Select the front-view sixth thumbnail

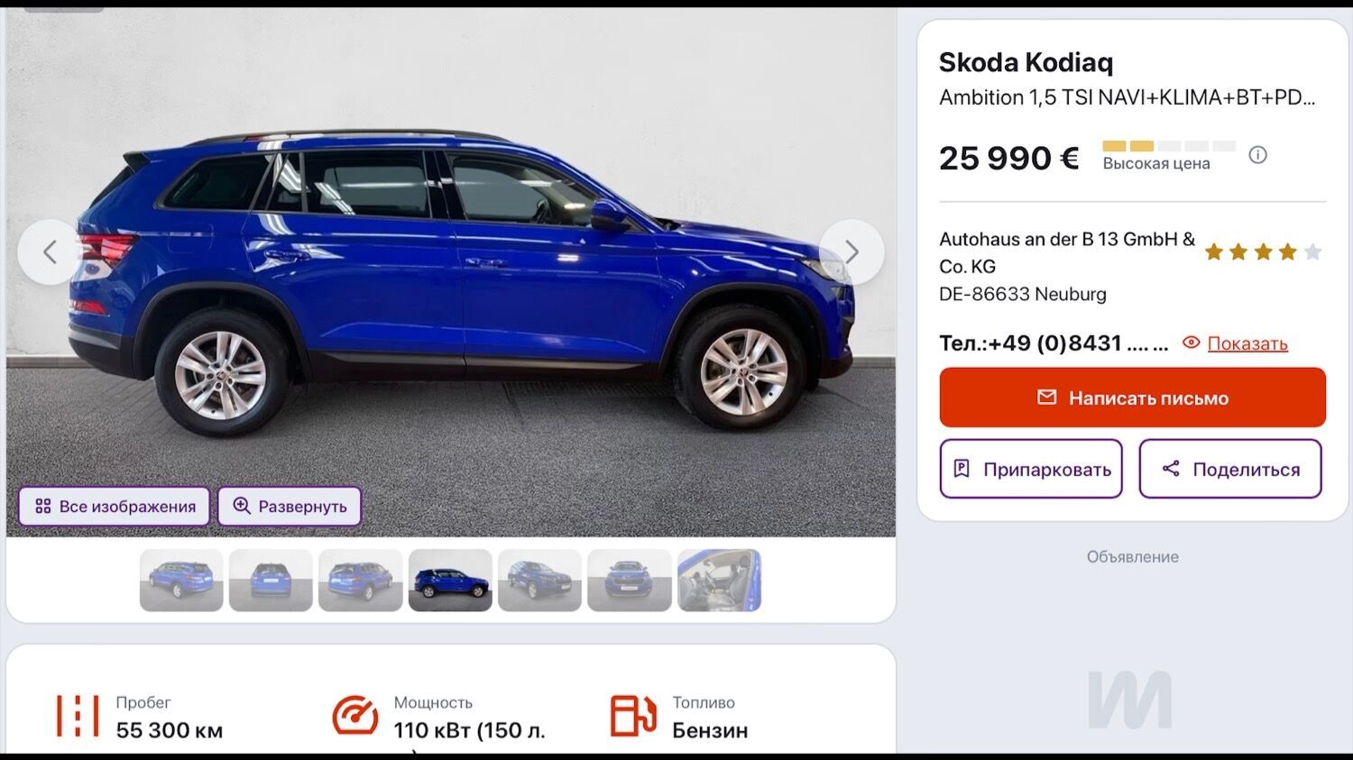pos(630,581)
